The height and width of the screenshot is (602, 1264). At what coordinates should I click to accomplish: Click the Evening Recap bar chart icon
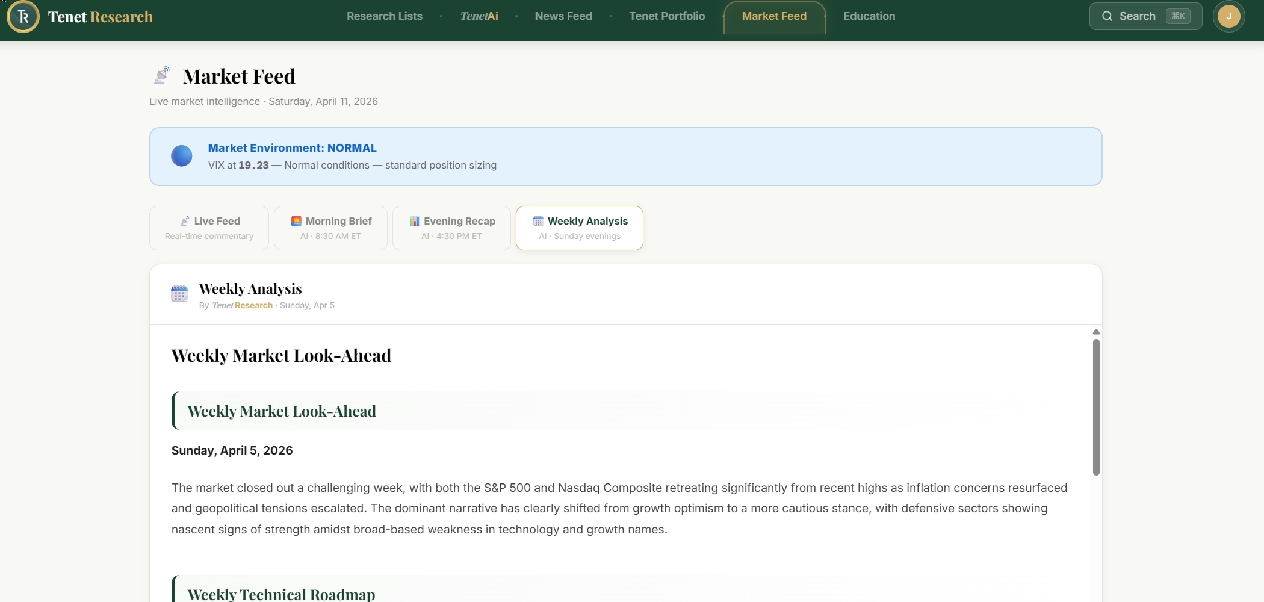pos(414,221)
